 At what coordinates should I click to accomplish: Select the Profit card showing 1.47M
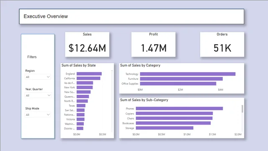154,44
